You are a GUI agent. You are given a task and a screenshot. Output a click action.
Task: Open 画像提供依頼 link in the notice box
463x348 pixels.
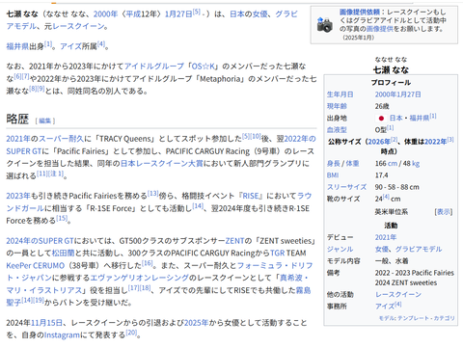pos(360,13)
